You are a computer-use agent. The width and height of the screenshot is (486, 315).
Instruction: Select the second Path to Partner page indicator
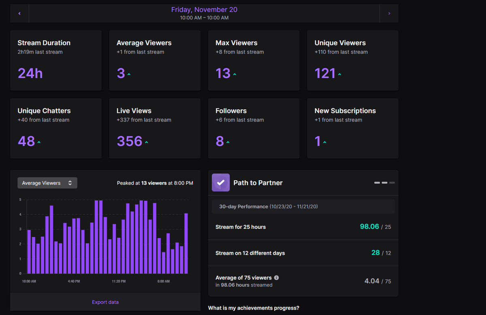click(385, 183)
